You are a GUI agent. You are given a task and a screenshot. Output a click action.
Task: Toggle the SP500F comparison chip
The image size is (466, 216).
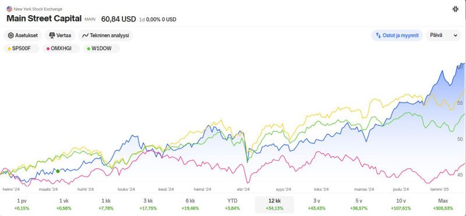point(22,48)
